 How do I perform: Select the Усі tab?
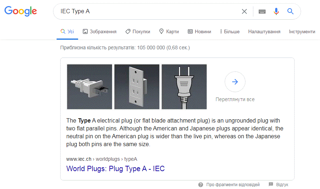pos(67,31)
